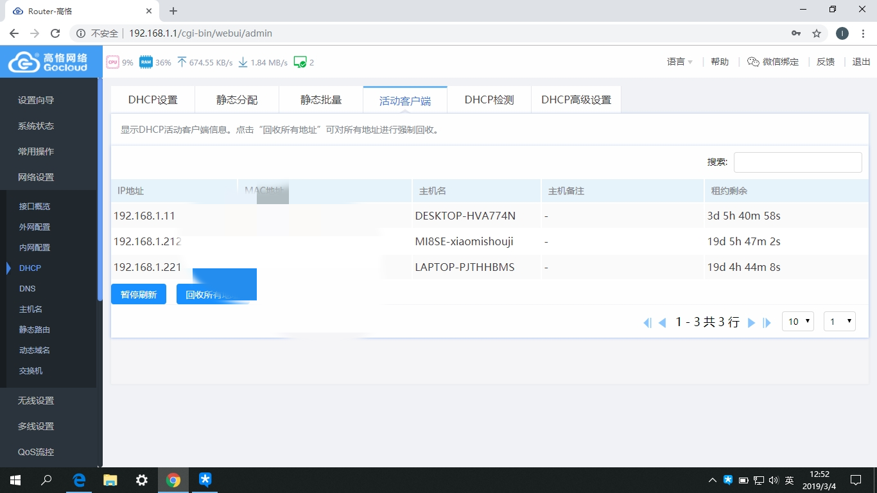
Task: Click the sidebar scrollbar
Action: click(100, 189)
